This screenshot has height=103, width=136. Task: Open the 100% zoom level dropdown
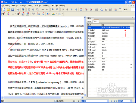pyautogui.click(x=131, y=101)
